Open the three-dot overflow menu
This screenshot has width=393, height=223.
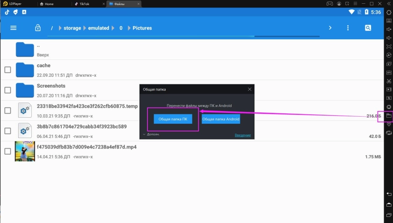348,28
